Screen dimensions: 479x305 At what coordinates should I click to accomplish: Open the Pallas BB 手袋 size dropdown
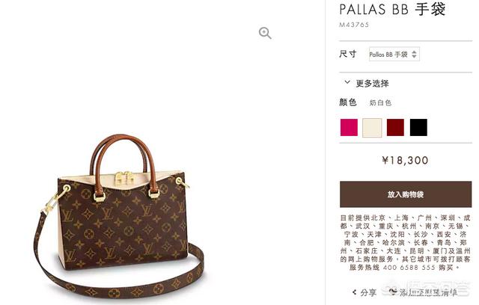[394, 55]
